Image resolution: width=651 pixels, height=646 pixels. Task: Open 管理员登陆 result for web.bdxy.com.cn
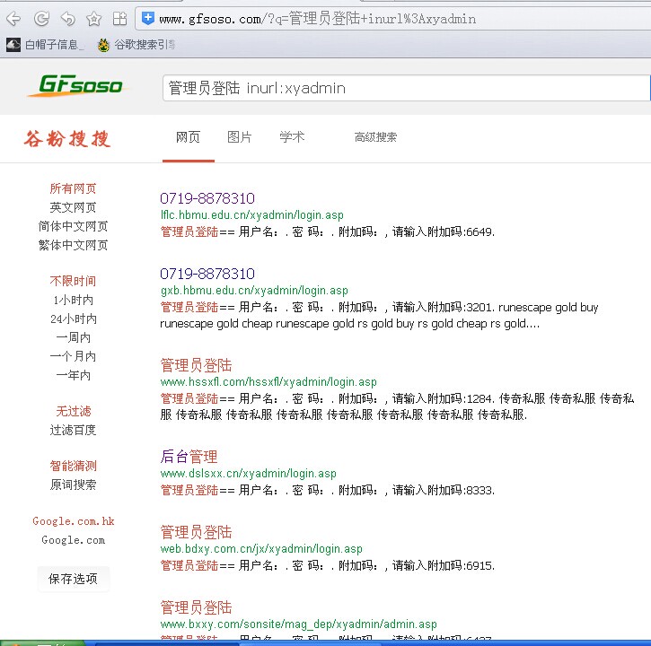196,532
